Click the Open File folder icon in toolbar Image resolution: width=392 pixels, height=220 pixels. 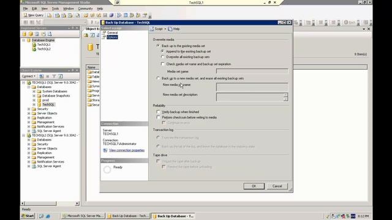86,15
